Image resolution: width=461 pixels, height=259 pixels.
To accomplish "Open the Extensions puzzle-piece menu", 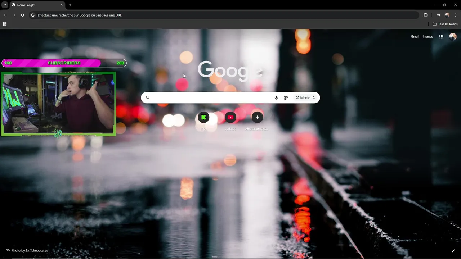I will coord(425,15).
